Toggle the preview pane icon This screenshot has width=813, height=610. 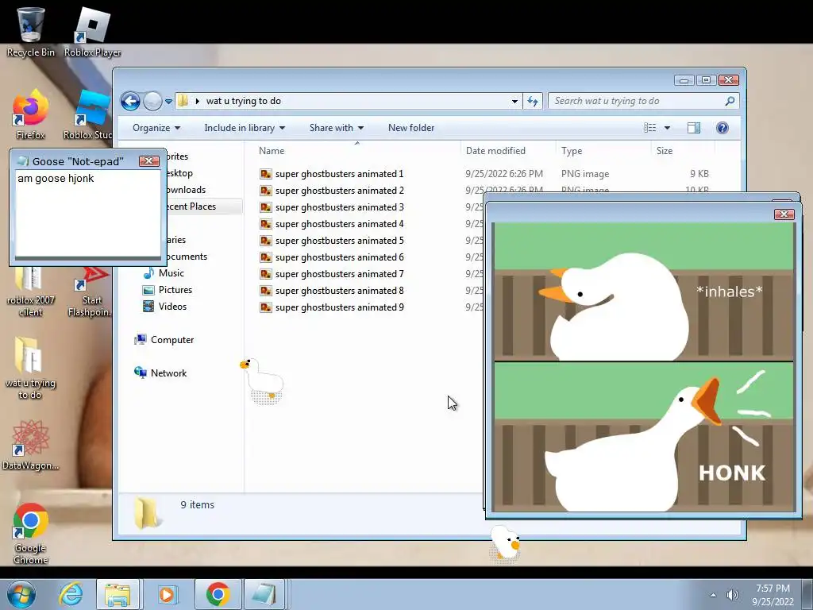pyautogui.click(x=694, y=128)
